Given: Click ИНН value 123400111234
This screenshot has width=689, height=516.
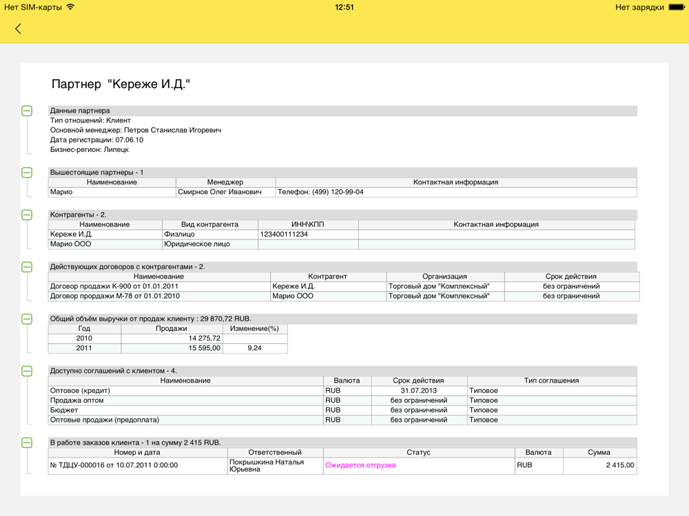Looking at the screenshot, I should coord(284,235).
